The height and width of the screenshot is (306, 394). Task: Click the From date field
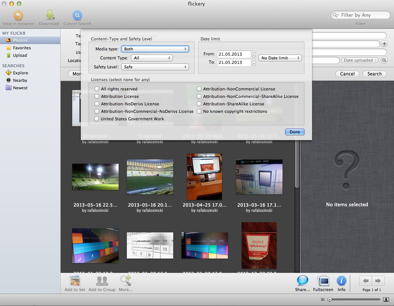pyautogui.click(x=234, y=54)
